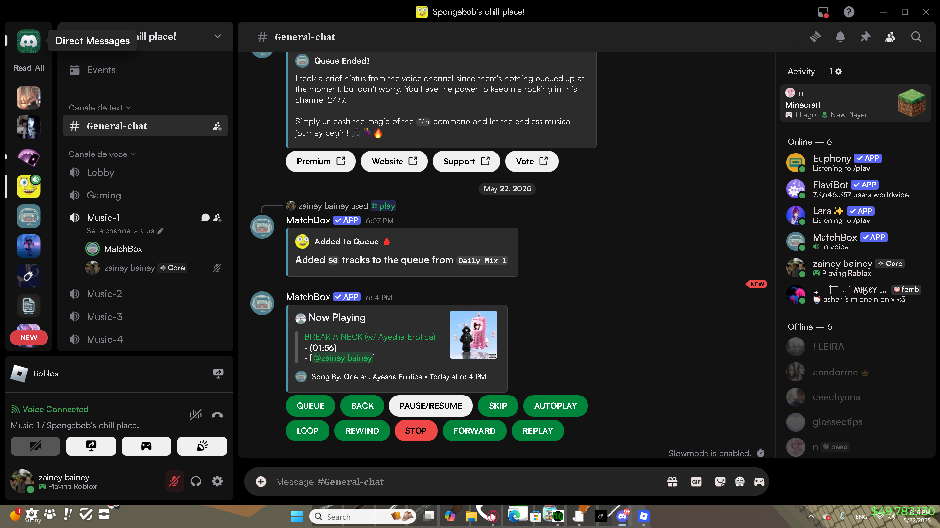Toggle the member list visibility

tap(890, 37)
